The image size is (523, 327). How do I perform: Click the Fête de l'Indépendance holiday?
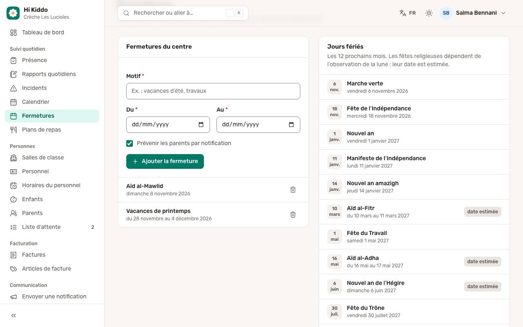tap(414, 112)
